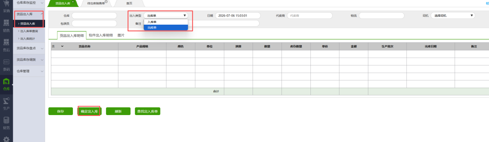Image resolution: width=489 pixels, height=142 pixels.
Task: Click the 合计 total row label
Action: point(216,92)
